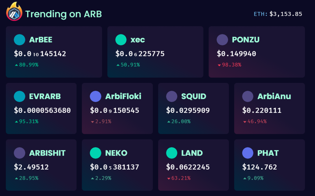Select the SQUID price $0.0295909
The height and width of the screenshot is (196, 315).
188,110
